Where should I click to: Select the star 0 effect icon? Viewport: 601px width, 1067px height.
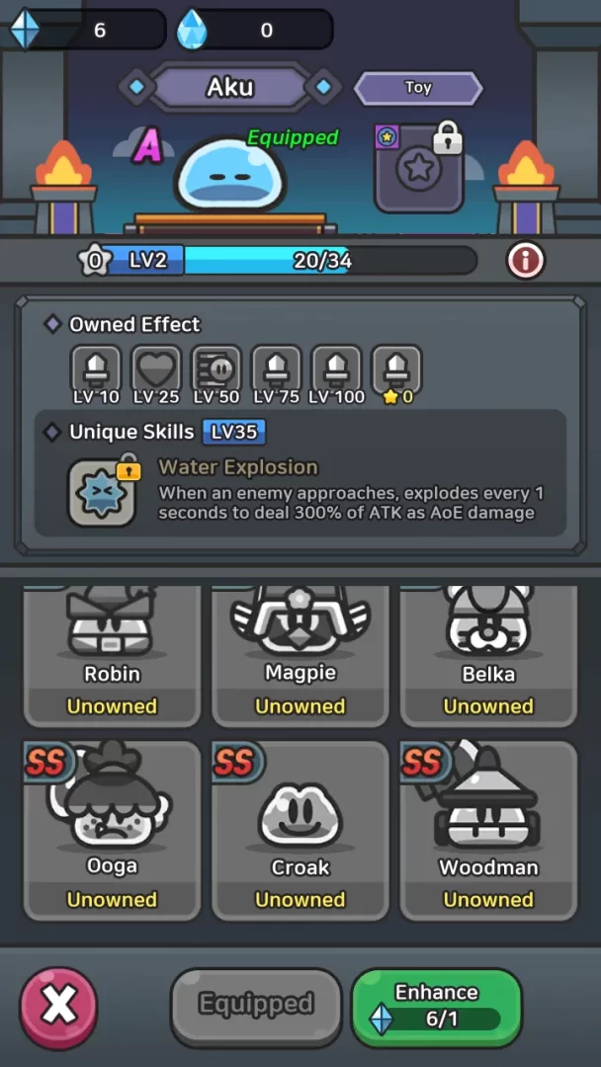coord(396,369)
